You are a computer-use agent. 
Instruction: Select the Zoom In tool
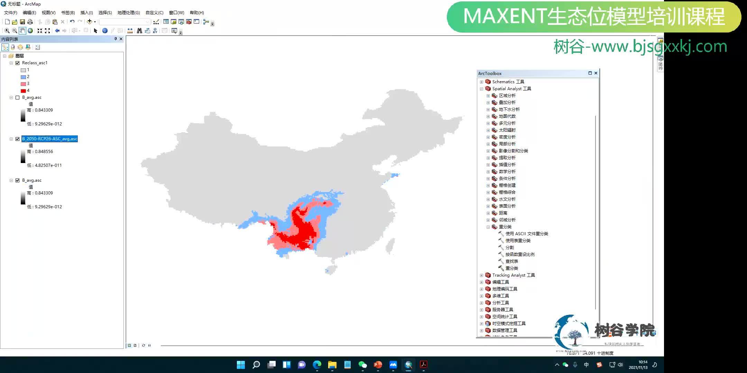pyautogui.click(x=7, y=31)
